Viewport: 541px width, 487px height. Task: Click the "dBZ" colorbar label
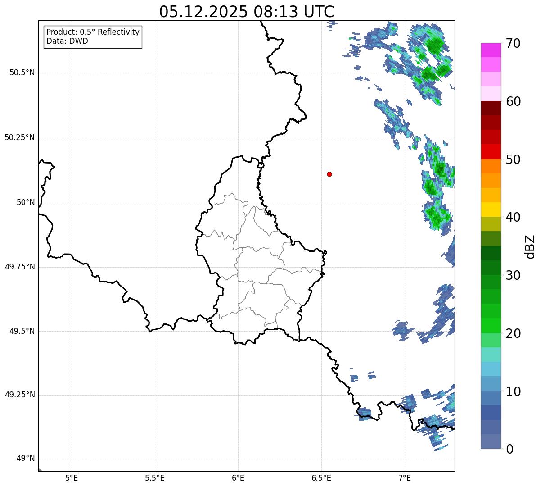coord(530,246)
